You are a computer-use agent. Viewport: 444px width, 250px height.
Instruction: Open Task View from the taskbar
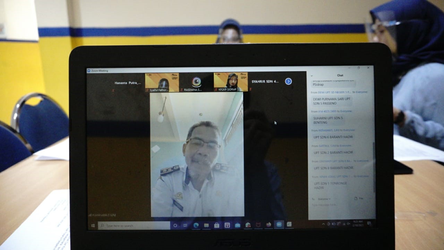point(185,225)
